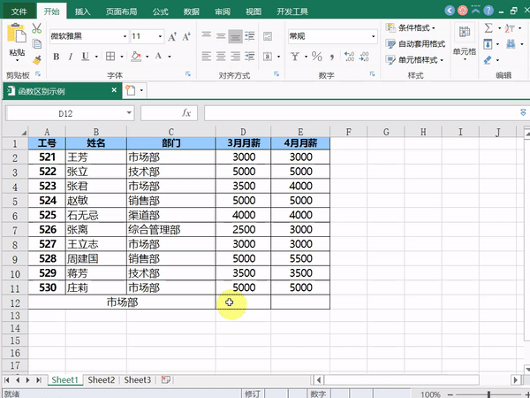Align text right
Viewport: 530px width, 398px height.
235,57
